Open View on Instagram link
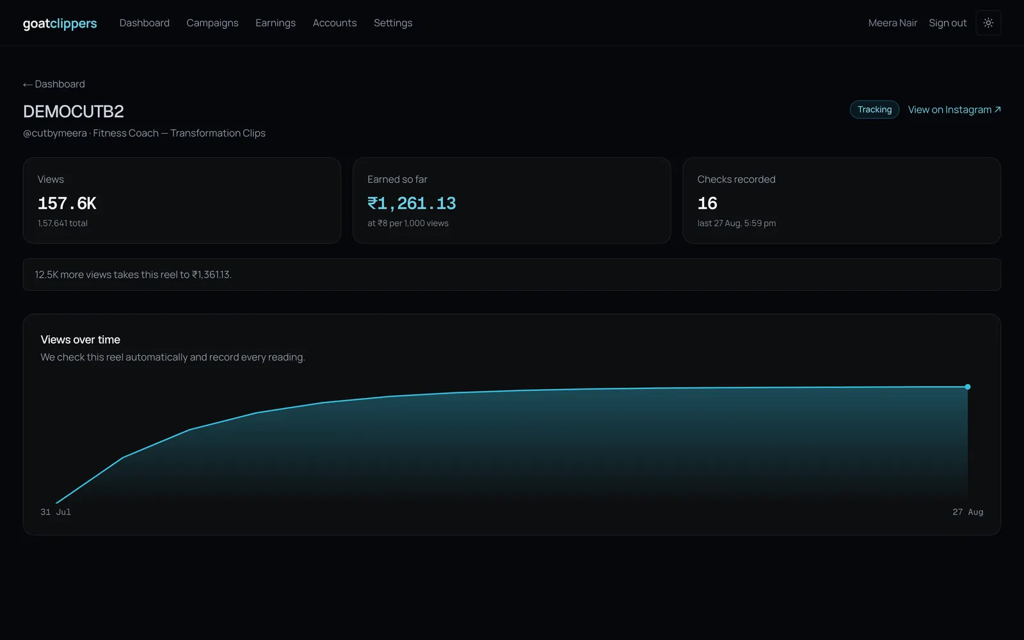1024x640 pixels. (x=954, y=109)
